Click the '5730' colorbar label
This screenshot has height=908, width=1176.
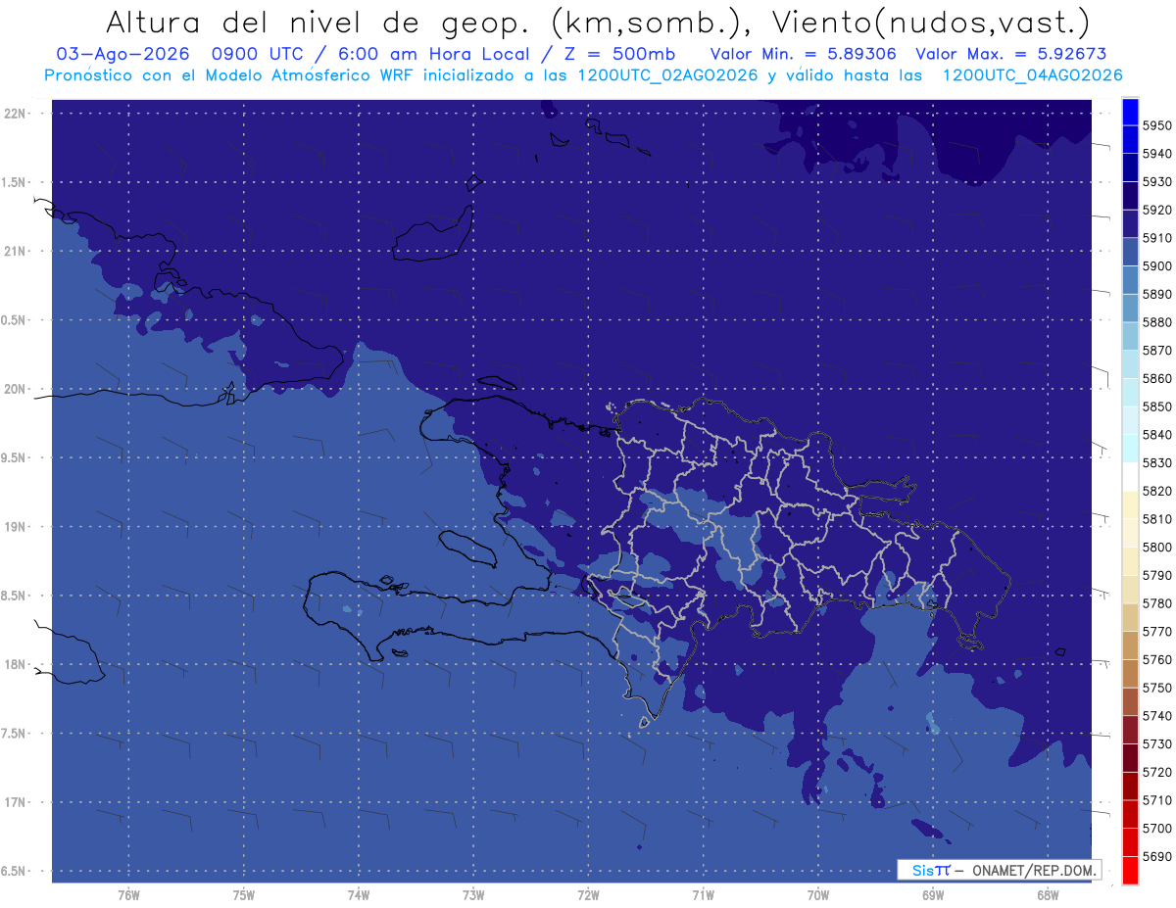[1156, 744]
